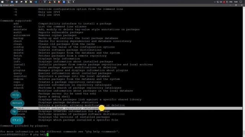This screenshot has height=137, width=245.
Task: Click 'Displays help information' description text
Action: click(59, 59)
